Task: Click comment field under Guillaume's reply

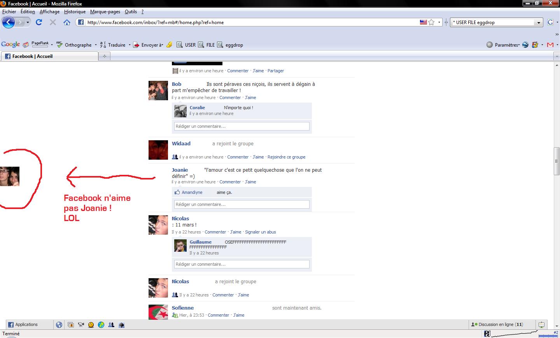Action: [x=241, y=264]
